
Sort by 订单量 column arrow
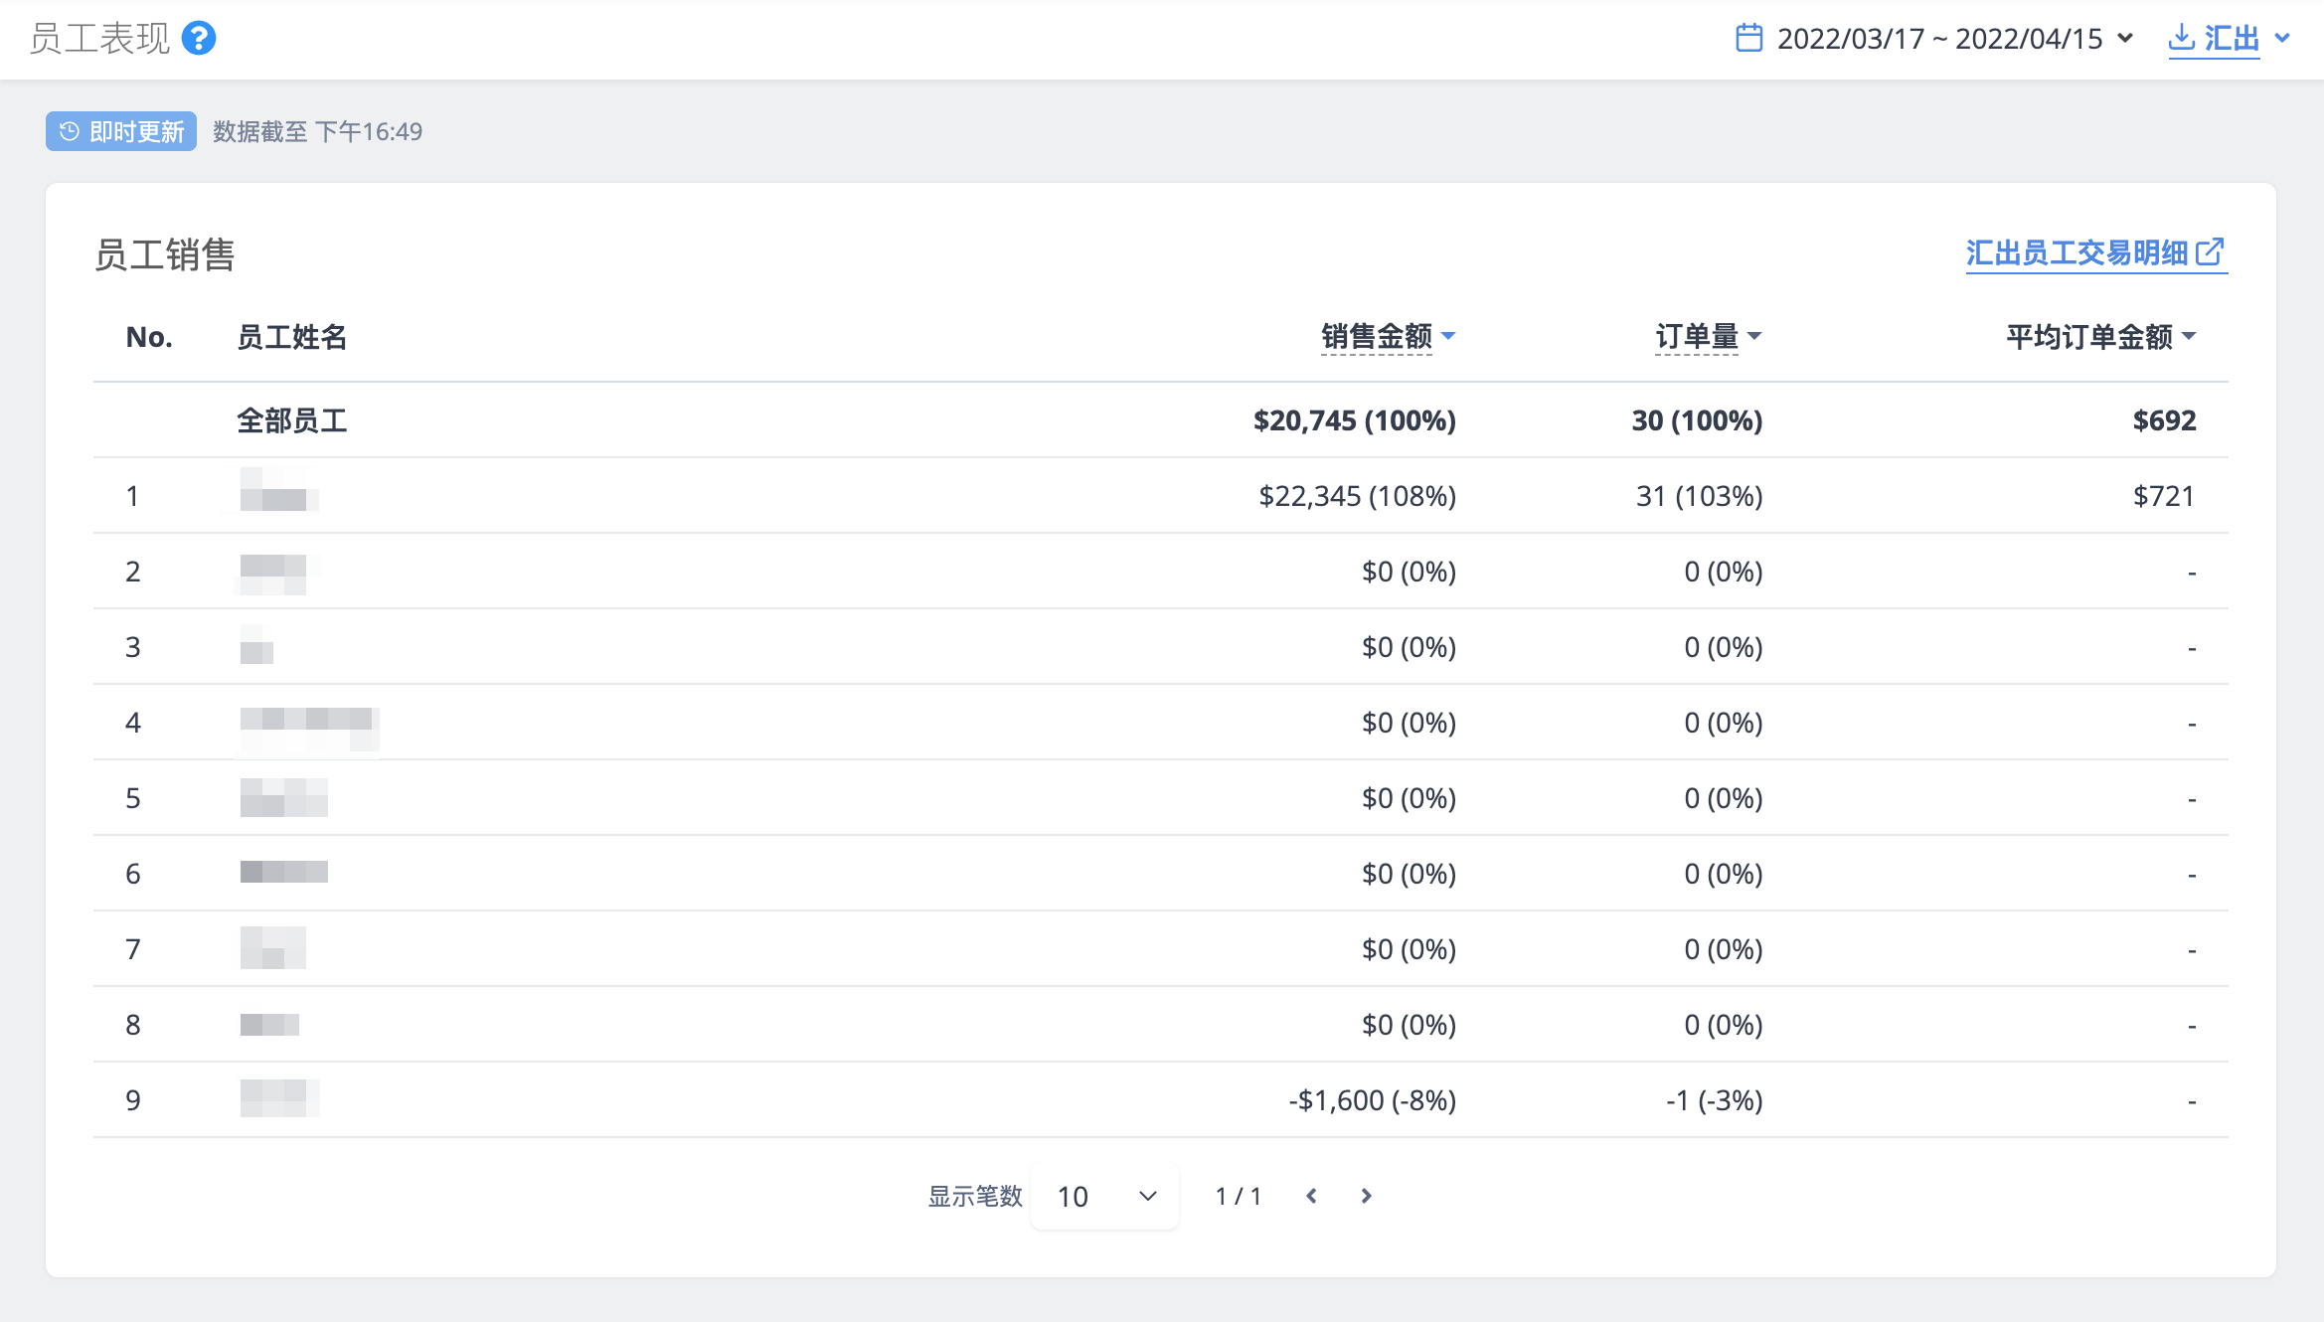click(x=1754, y=336)
